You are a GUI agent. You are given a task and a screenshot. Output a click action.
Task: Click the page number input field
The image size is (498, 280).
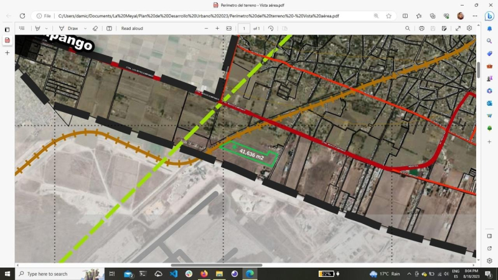[244, 29]
